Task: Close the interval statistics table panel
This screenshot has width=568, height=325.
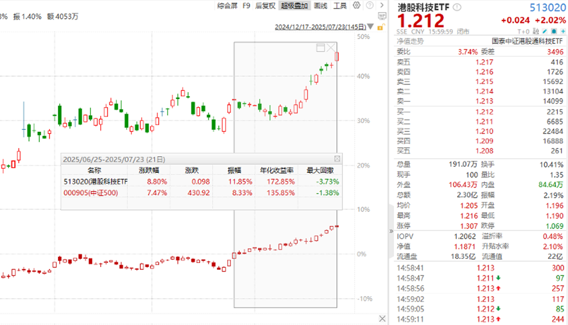Action: pyautogui.click(x=337, y=159)
